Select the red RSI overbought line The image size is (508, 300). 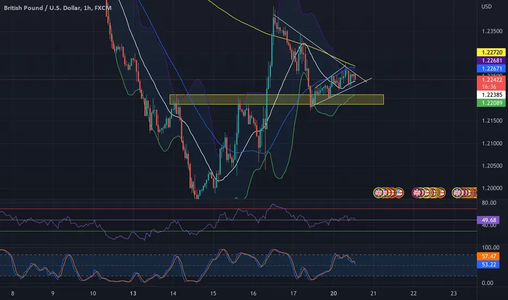[238, 209]
